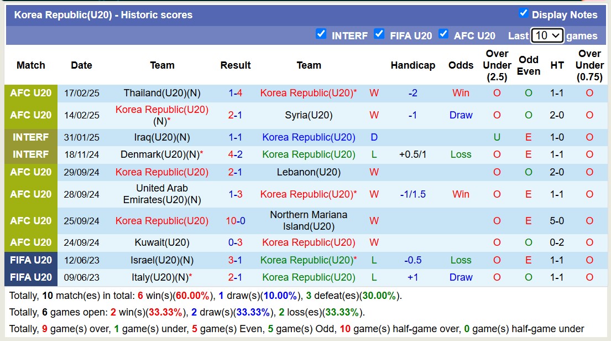Open the Kuwait(U20) team link
The width and height of the screenshot is (611, 341).
point(162,242)
